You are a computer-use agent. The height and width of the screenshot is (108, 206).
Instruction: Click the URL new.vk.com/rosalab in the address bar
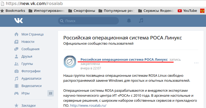tap(34, 3)
